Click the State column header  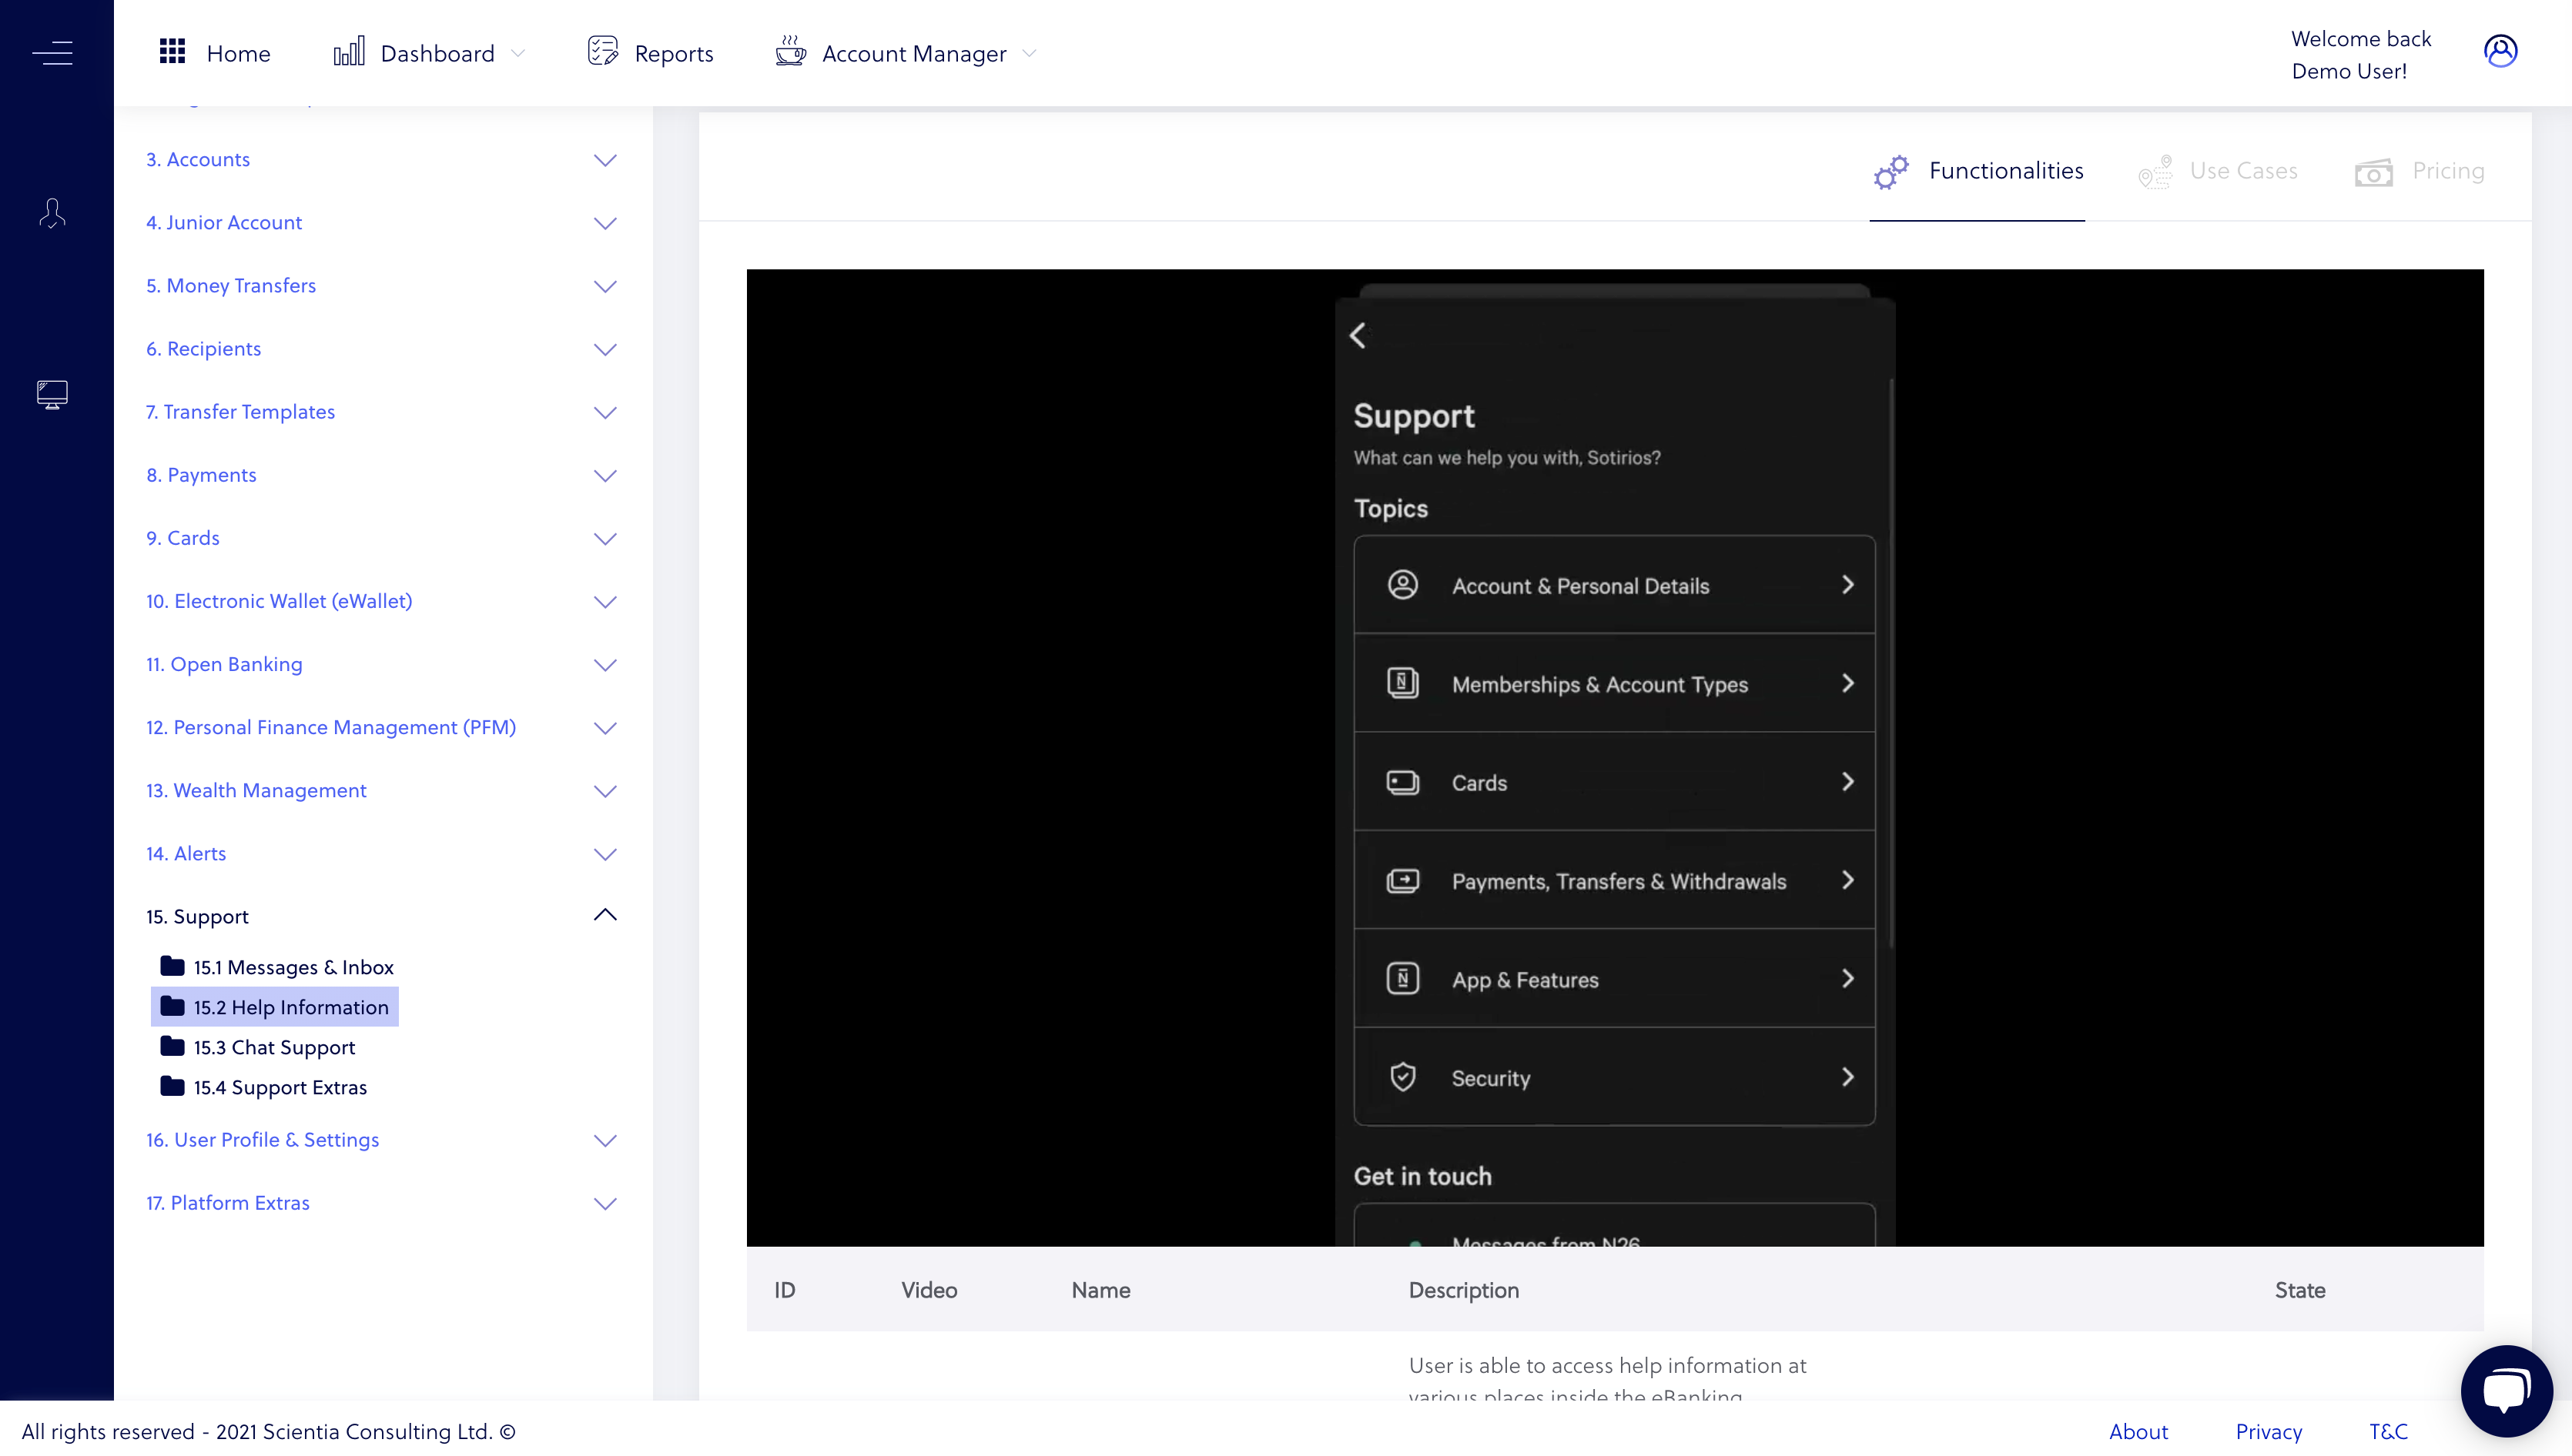2299,1290
